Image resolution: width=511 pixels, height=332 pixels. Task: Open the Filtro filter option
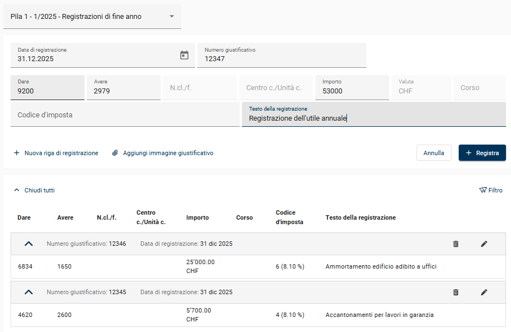pos(490,190)
